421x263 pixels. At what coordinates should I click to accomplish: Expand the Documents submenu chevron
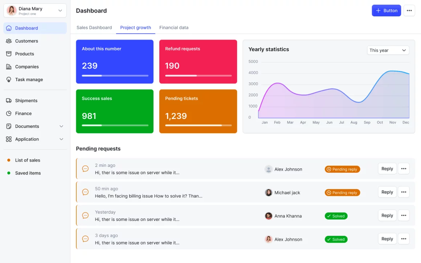coord(61,126)
